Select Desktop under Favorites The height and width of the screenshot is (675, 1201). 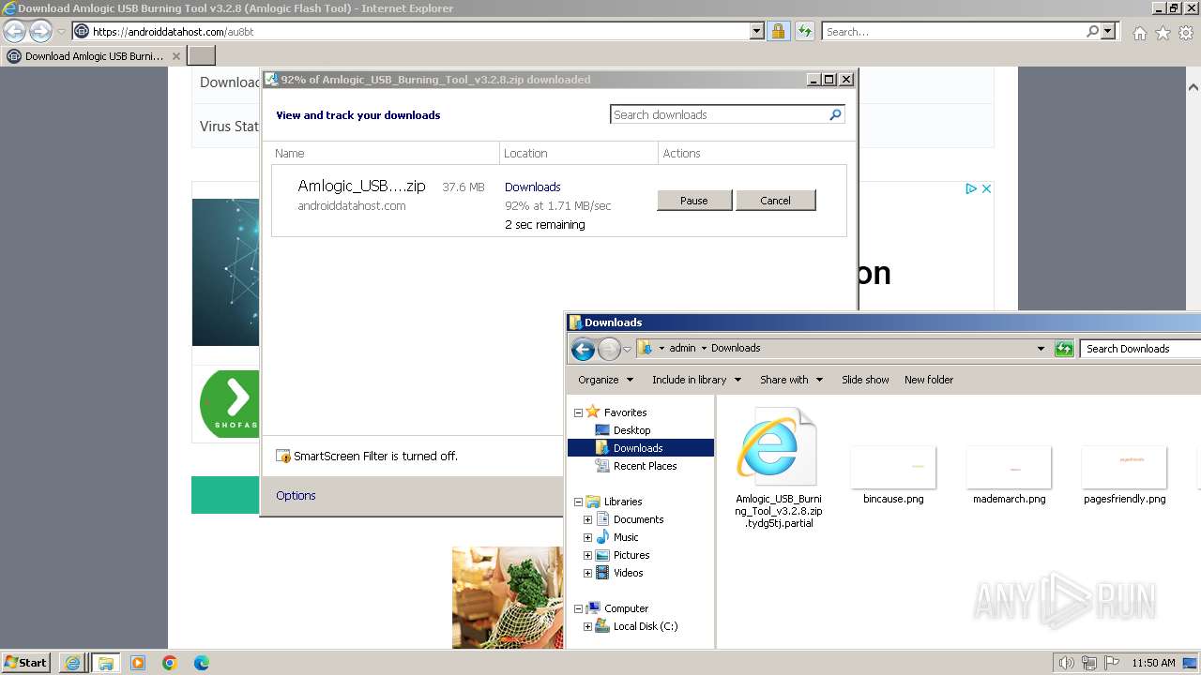coord(631,430)
